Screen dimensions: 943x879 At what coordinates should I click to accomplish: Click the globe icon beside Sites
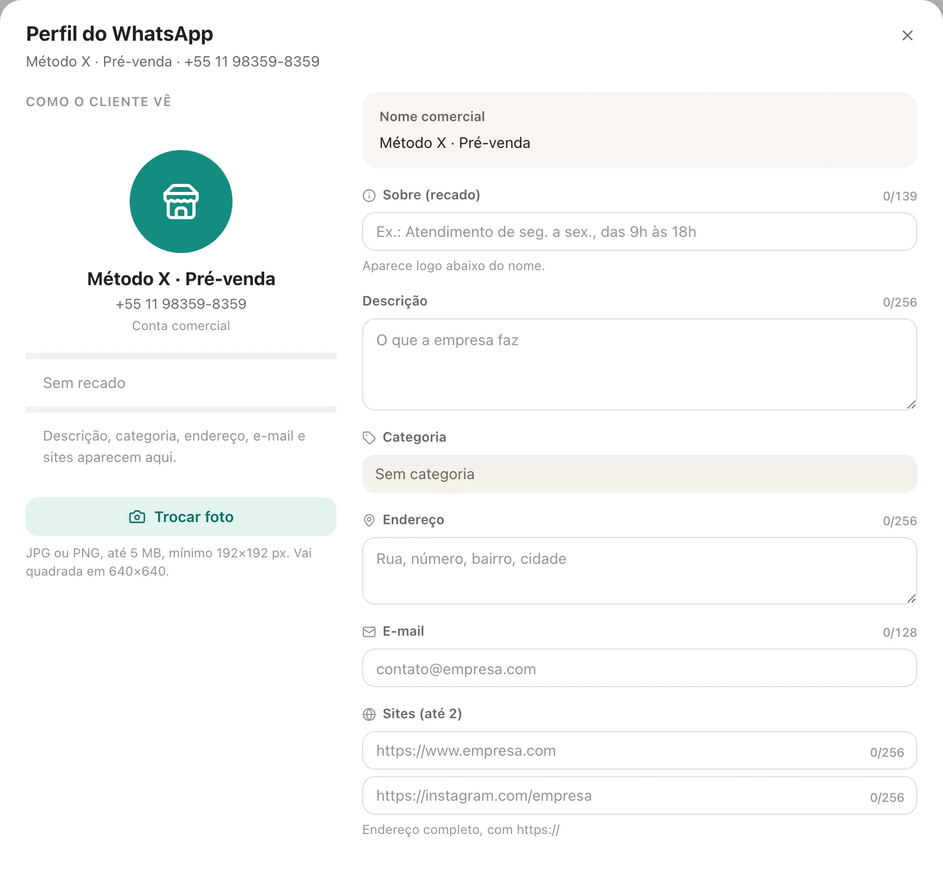(x=369, y=714)
